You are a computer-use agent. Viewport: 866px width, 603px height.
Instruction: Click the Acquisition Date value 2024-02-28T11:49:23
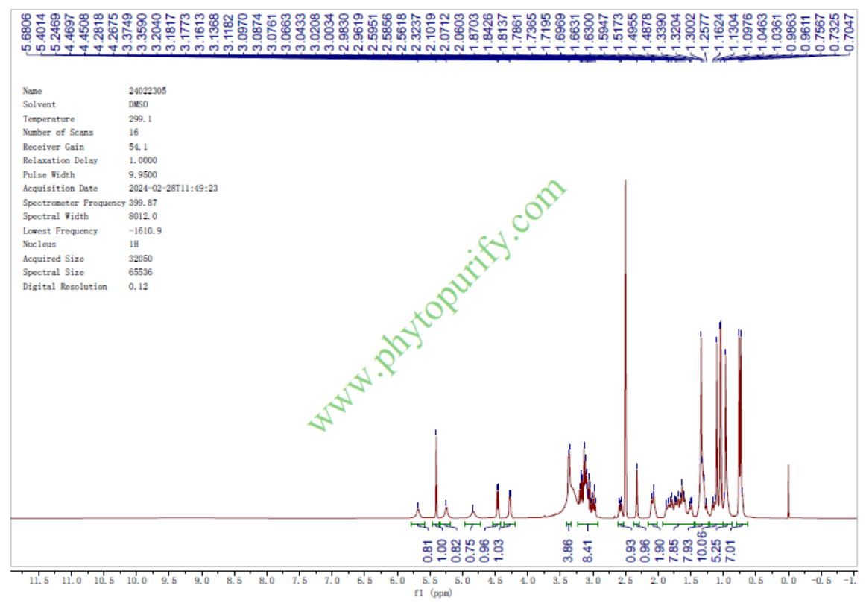point(173,189)
